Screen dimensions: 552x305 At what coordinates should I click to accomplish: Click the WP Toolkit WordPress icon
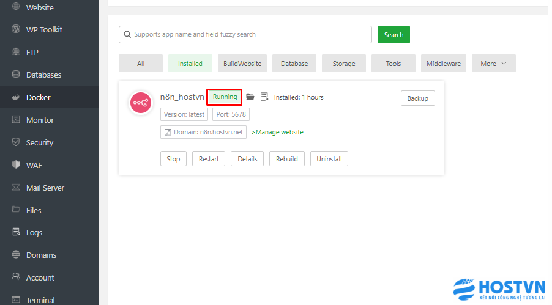(x=16, y=29)
